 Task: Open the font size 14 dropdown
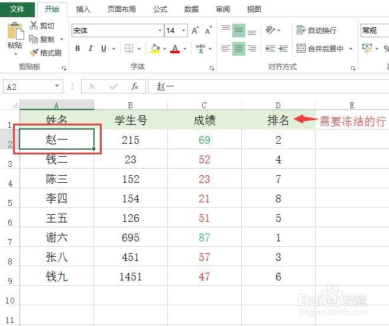184,31
